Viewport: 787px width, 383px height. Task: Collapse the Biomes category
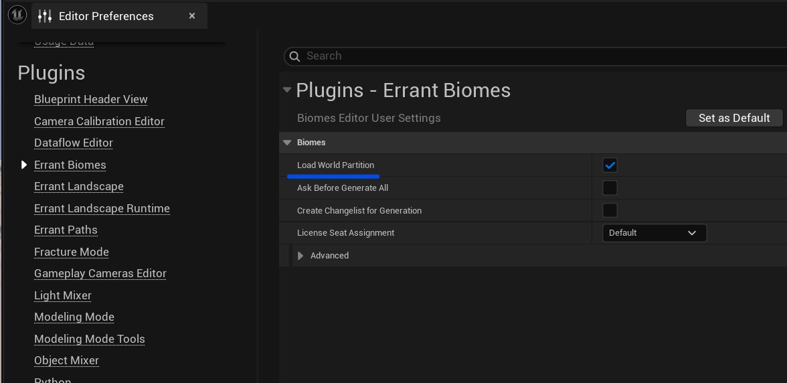tap(288, 143)
